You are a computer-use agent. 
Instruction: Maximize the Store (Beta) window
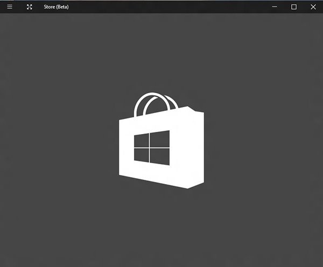294,7
